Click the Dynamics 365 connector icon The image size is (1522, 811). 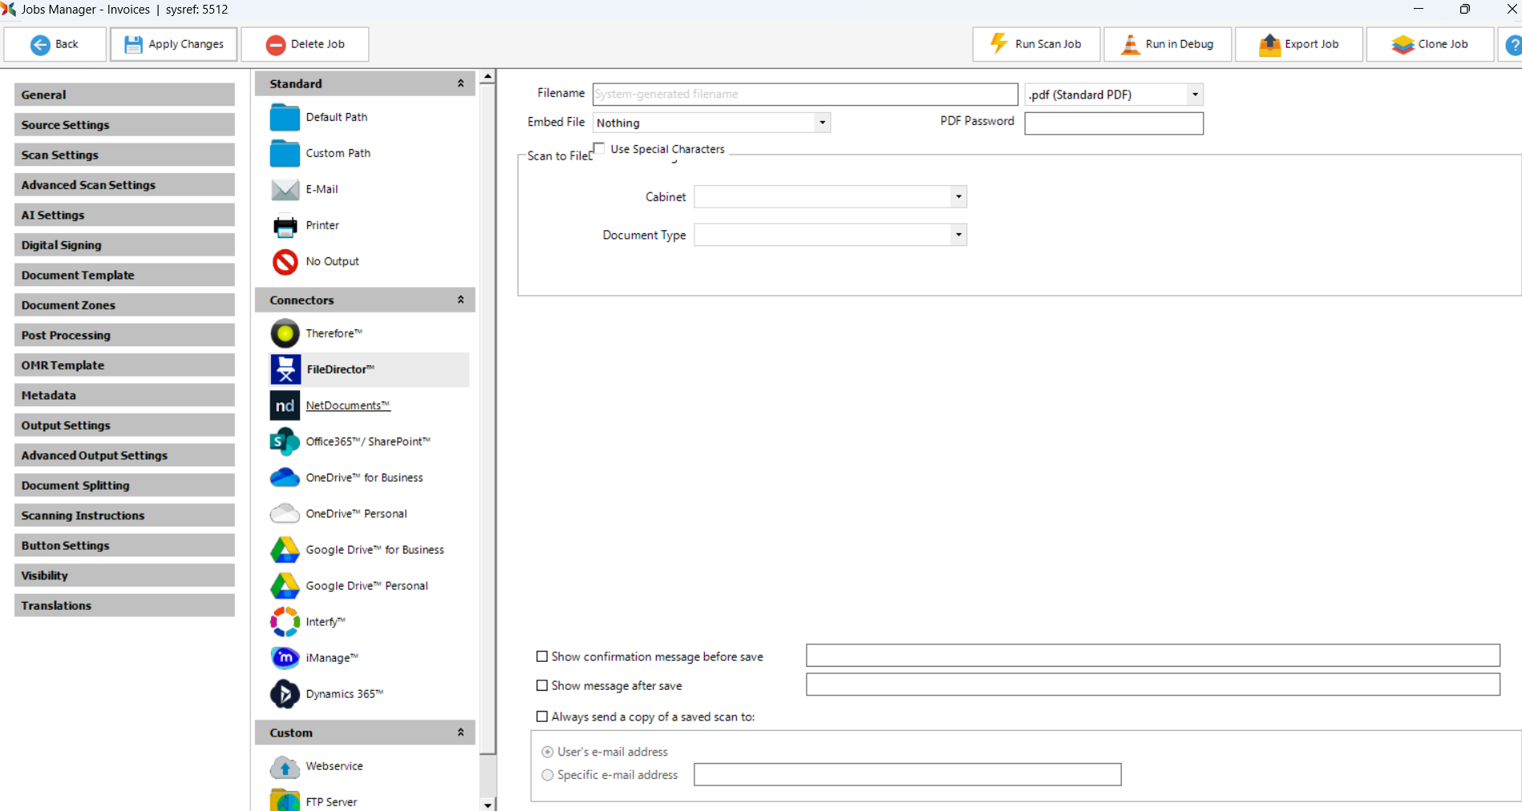(285, 694)
